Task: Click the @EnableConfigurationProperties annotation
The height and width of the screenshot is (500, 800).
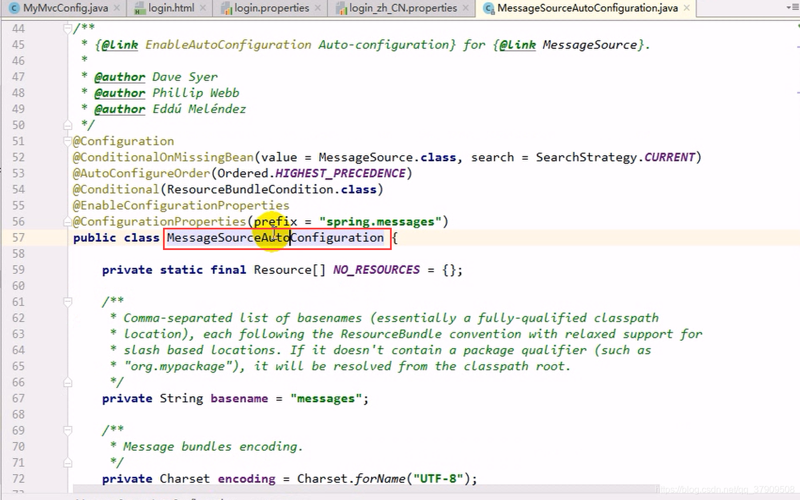Action: [x=181, y=205]
